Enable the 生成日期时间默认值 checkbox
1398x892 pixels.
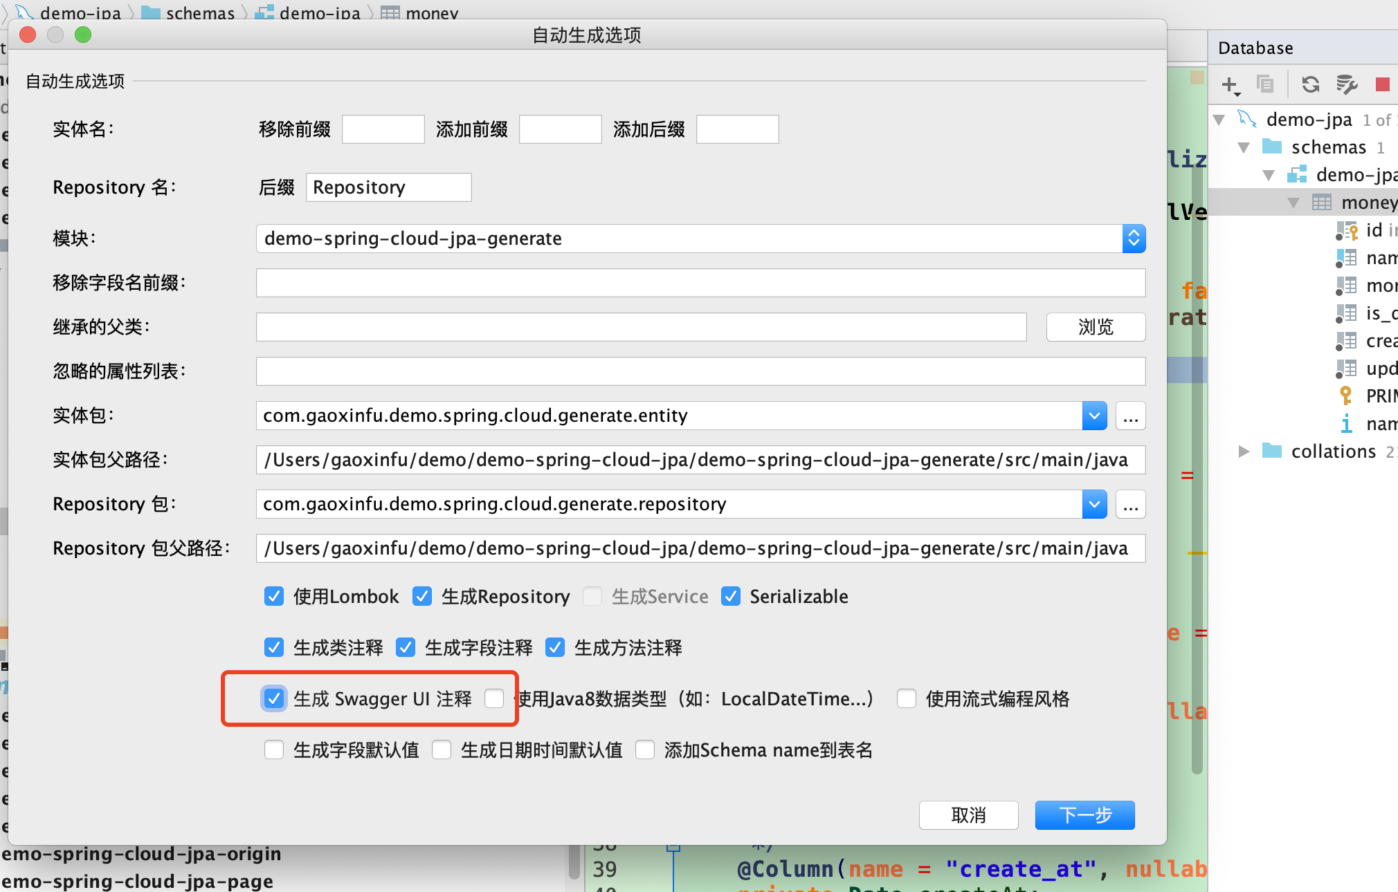tap(442, 750)
